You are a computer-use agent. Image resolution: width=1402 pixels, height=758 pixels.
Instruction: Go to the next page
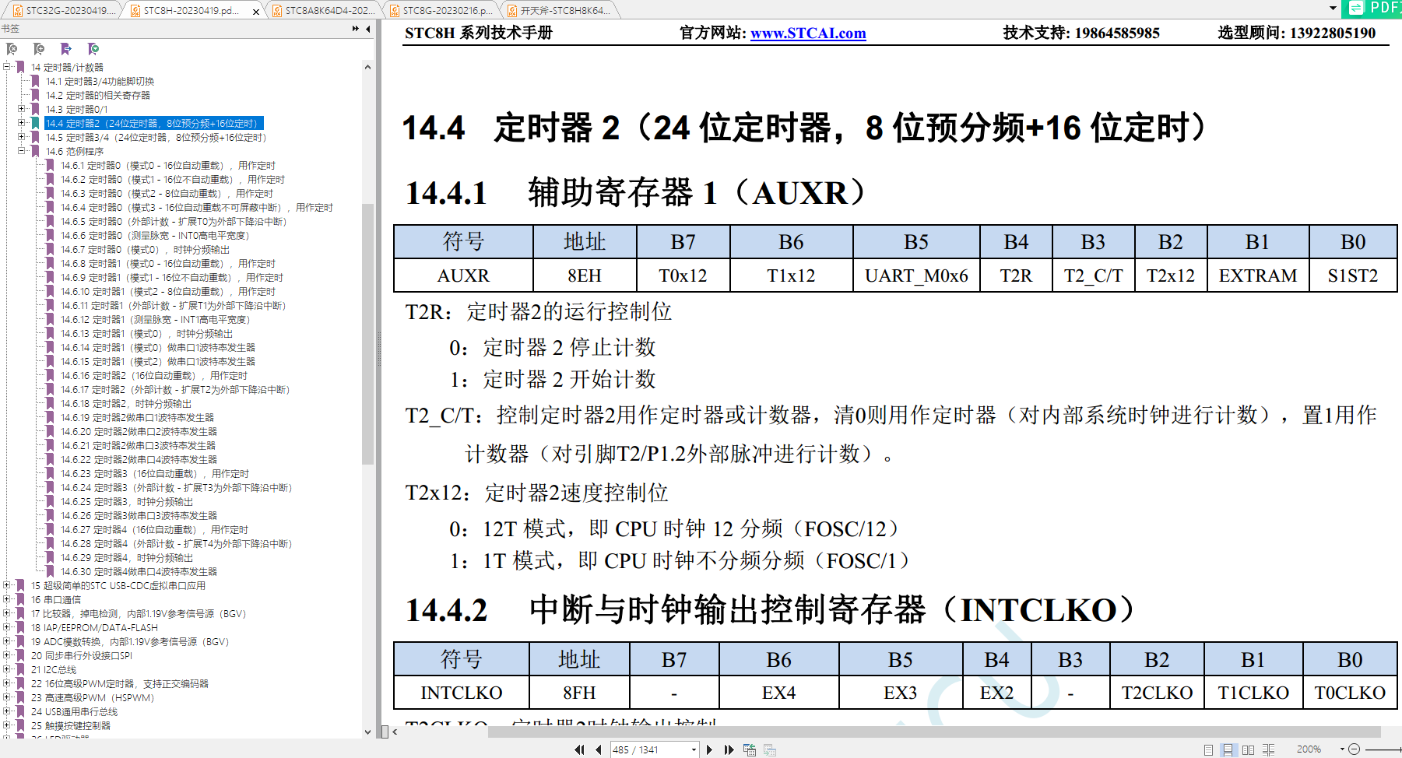[709, 749]
